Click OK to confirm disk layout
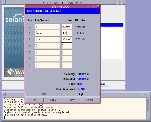This screenshot has height=122, width=151. point(35,100)
